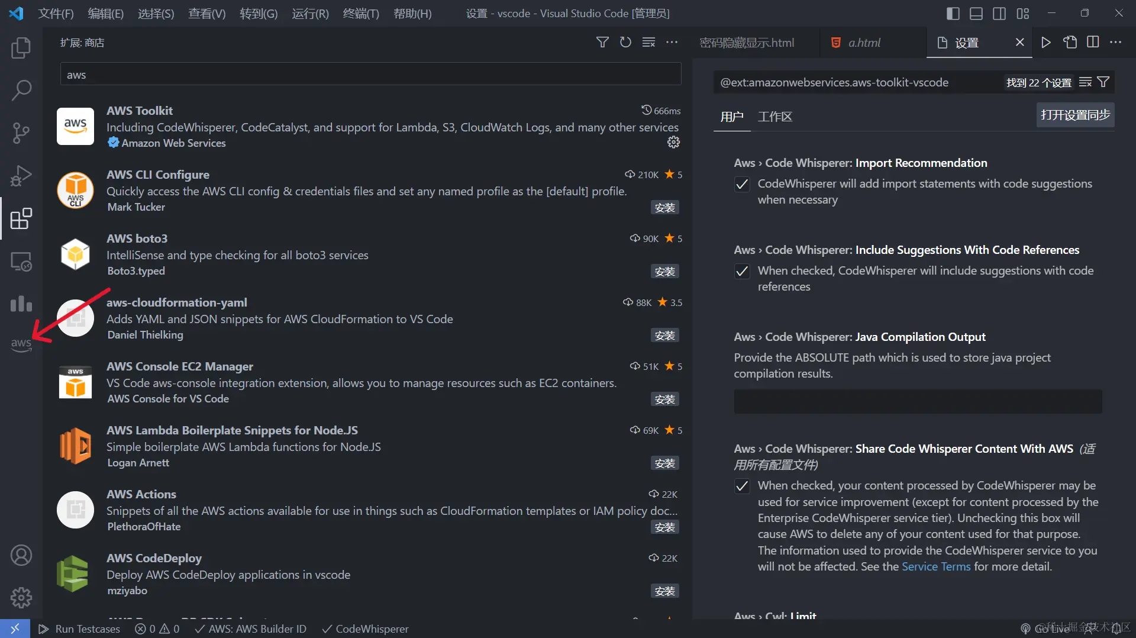Open settings JSON icon
This screenshot has height=638, width=1136.
(x=1070, y=42)
